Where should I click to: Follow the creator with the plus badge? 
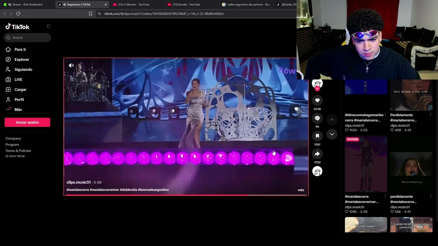[x=317, y=89]
